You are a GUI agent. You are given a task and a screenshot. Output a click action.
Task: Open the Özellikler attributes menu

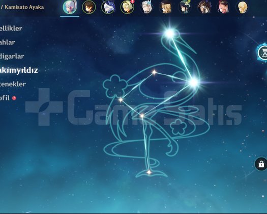11,29
